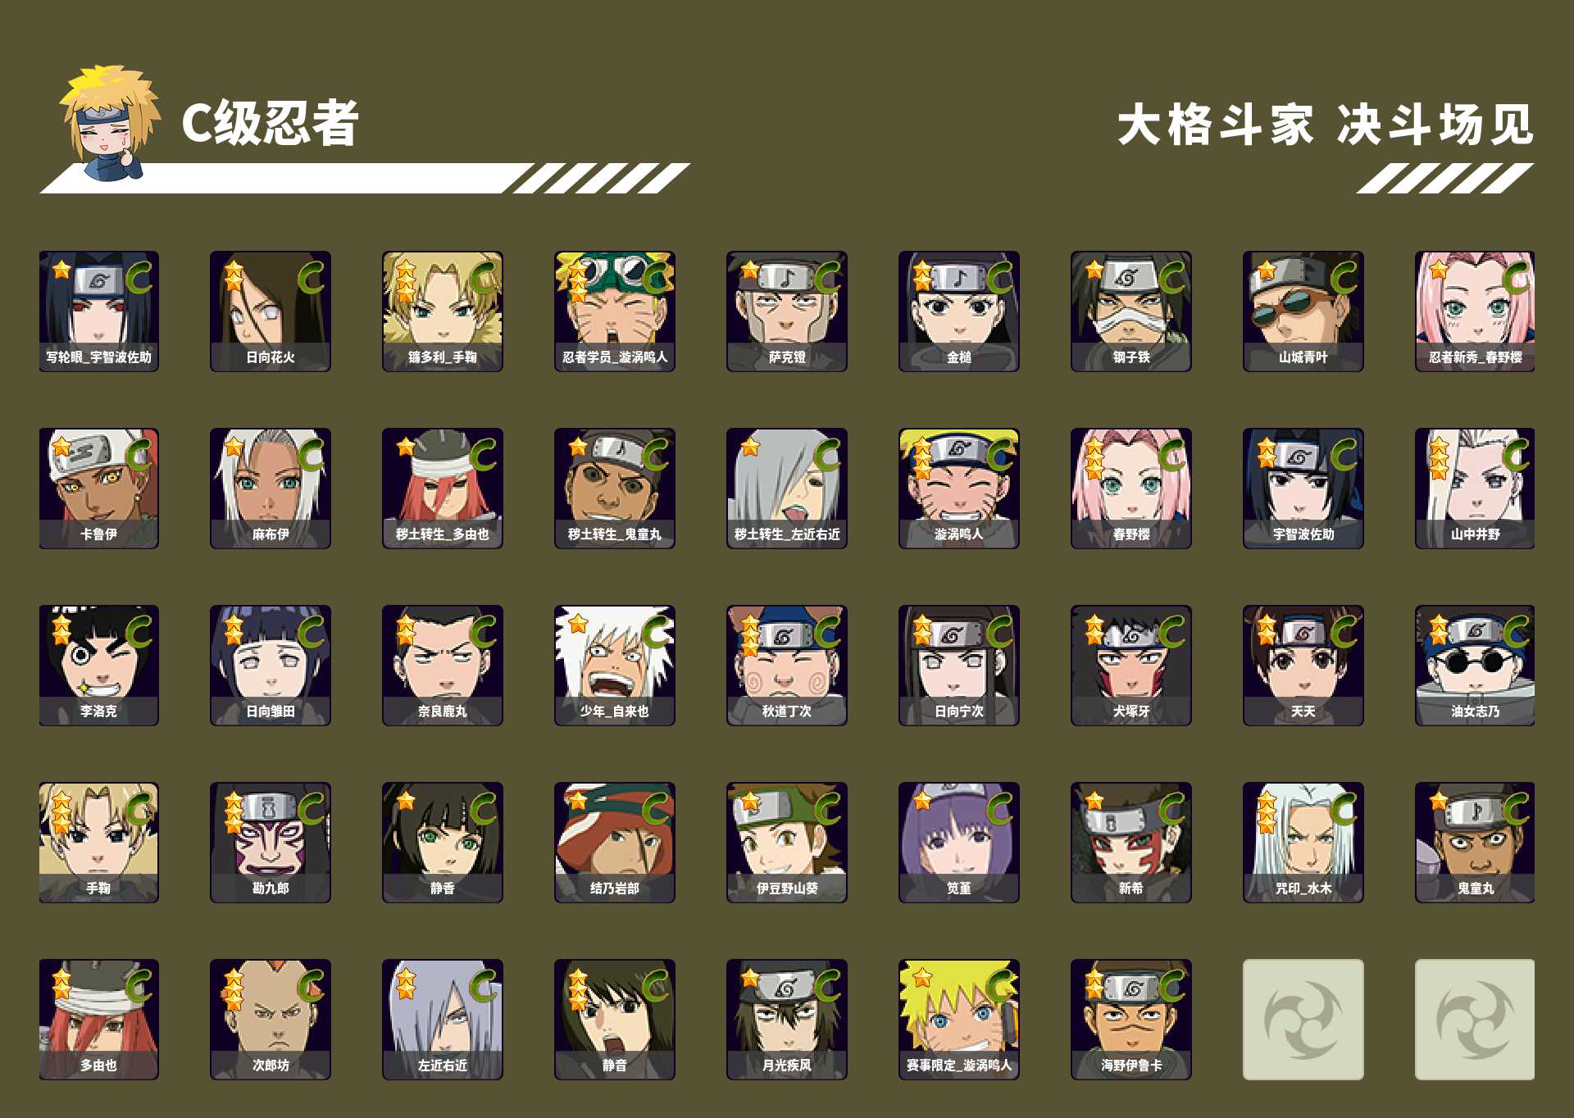Choose the 萨克镫 ninja portrait
The width and height of the screenshot is (1574, 1118).
click(787, 311)
